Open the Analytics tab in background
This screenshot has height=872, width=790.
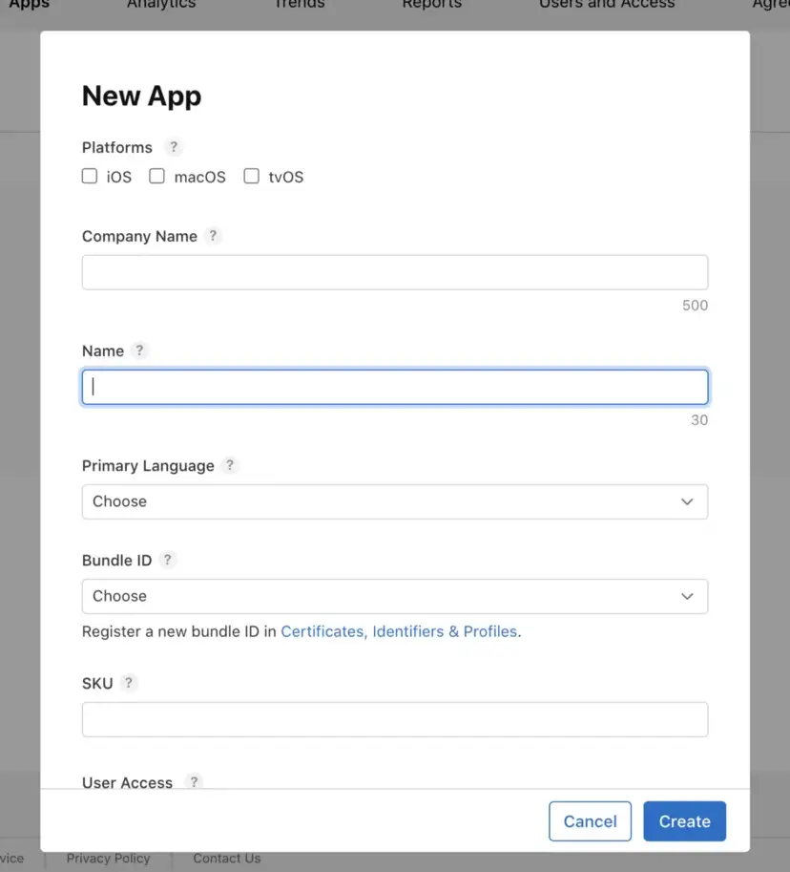click(161, 5)
